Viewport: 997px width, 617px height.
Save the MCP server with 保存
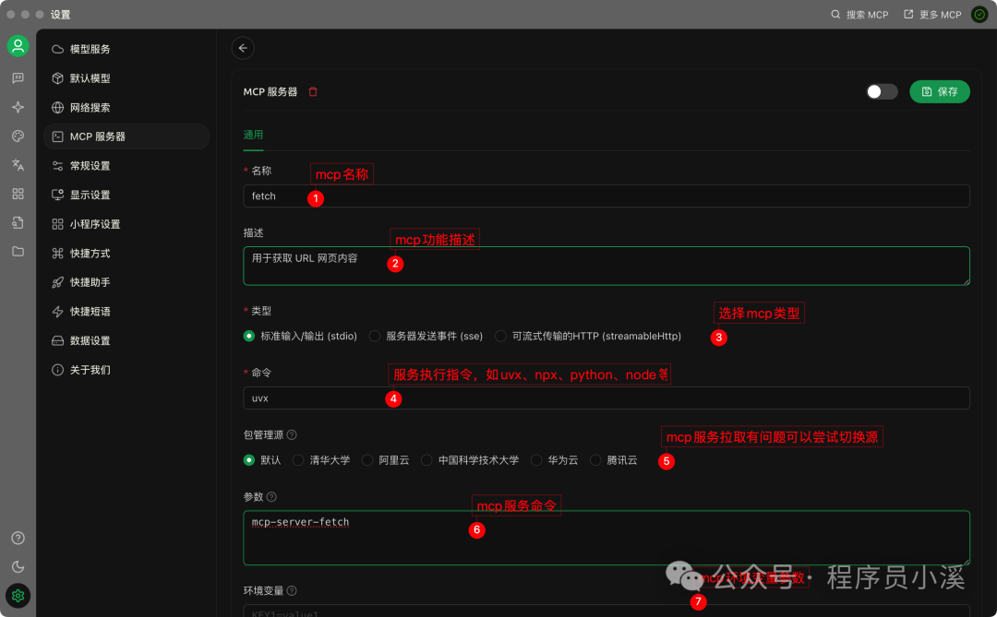939,91
